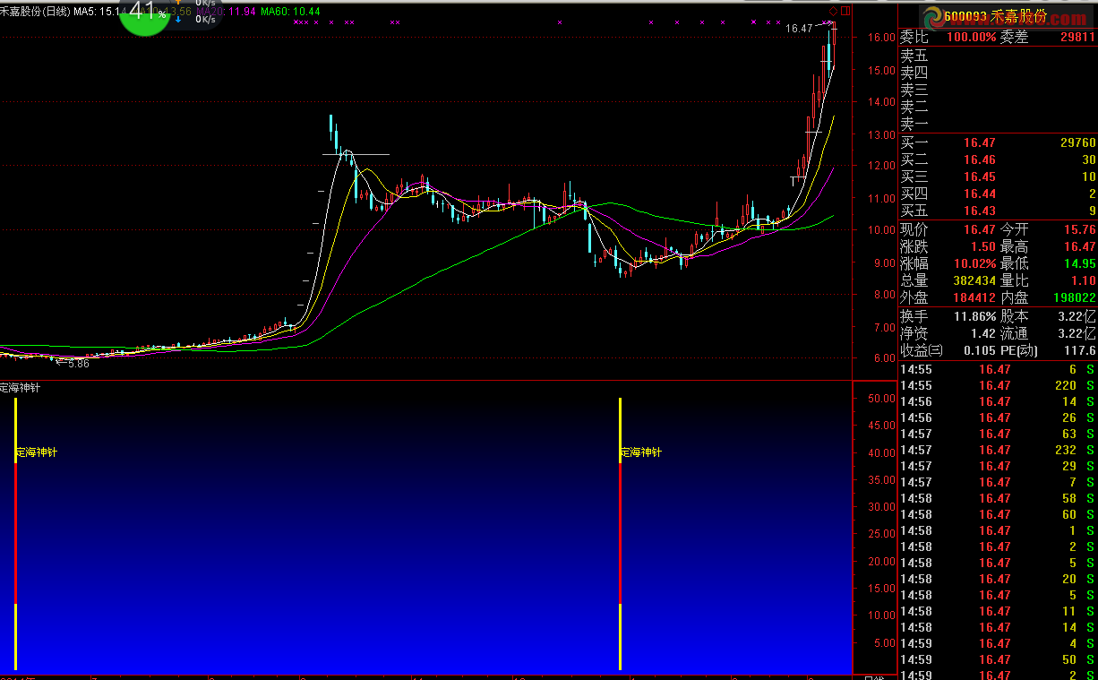Click the red split-panel icon above the price axis

tap(845, 11)
